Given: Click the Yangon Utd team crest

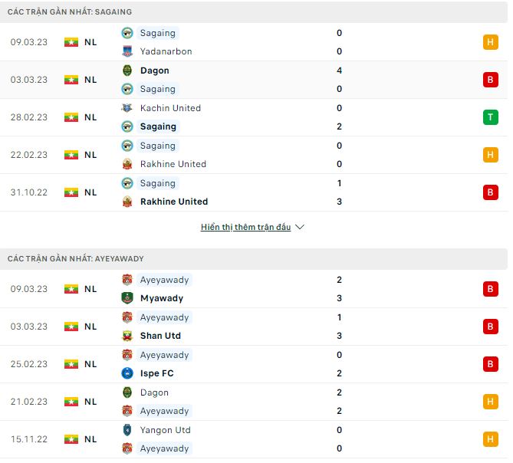Looking at the screenshot, I should click(127, 430).
